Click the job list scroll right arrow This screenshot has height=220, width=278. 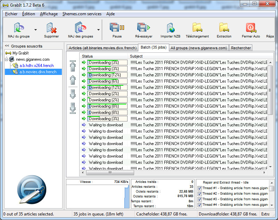pyautogui.click(x=264, y=172)
